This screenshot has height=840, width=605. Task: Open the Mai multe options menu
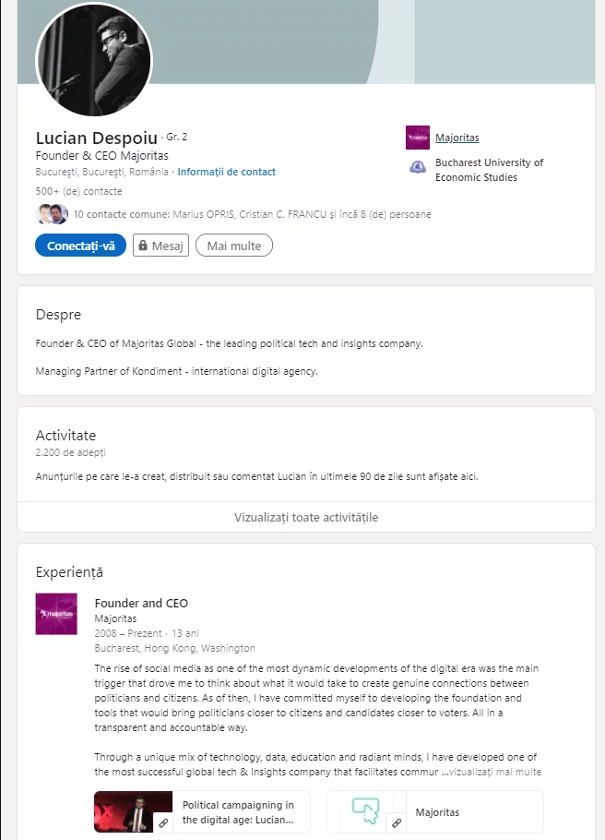[x=234, y=246]
